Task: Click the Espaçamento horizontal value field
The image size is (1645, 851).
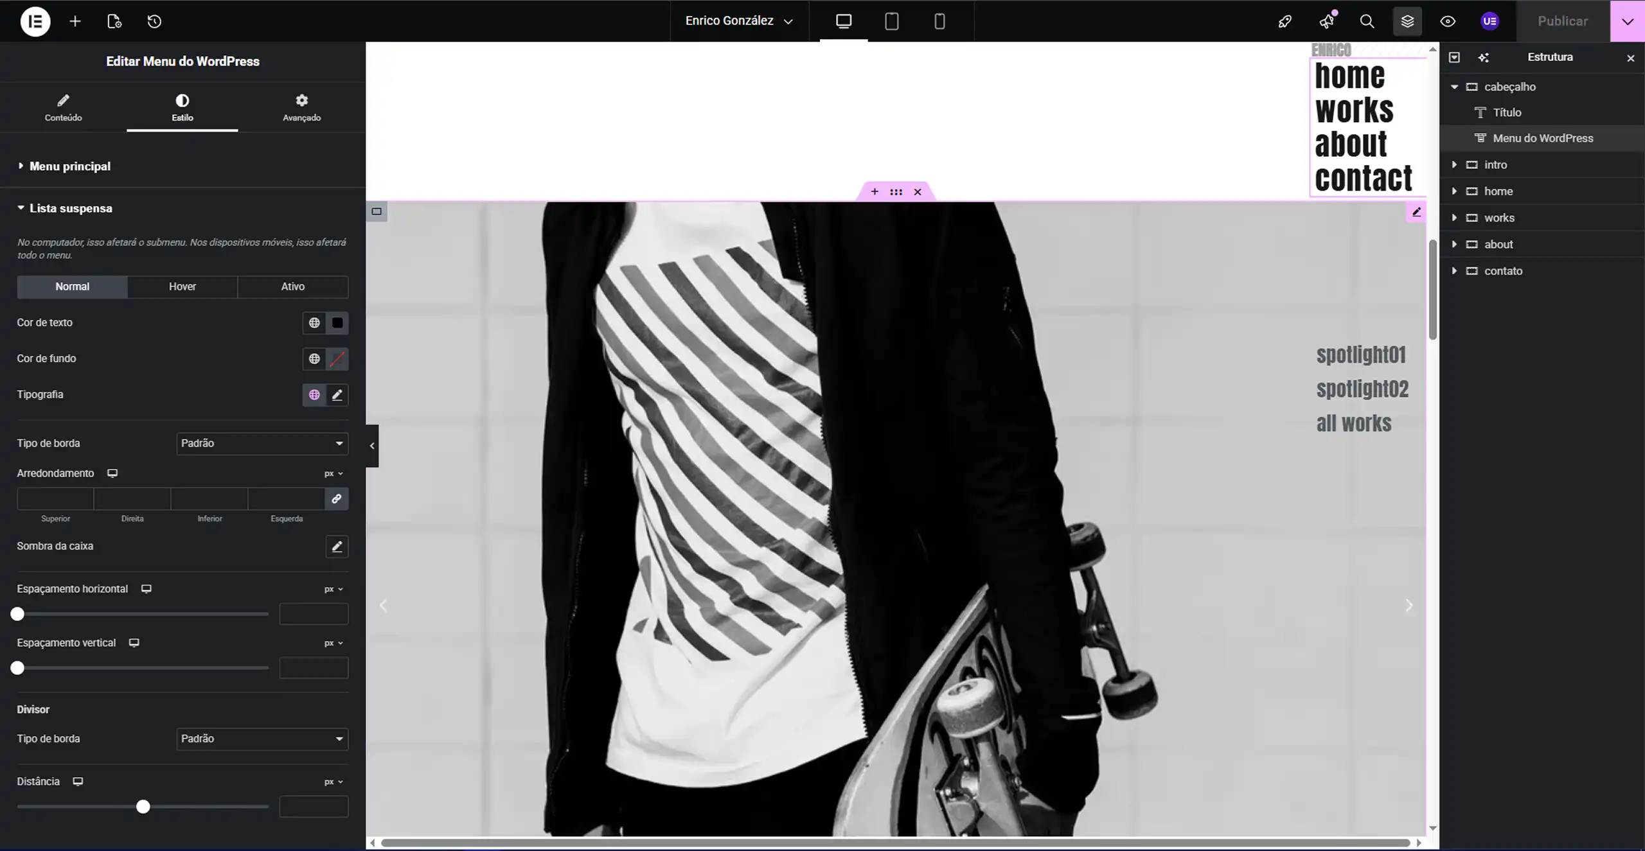Action: coord(314,614)
